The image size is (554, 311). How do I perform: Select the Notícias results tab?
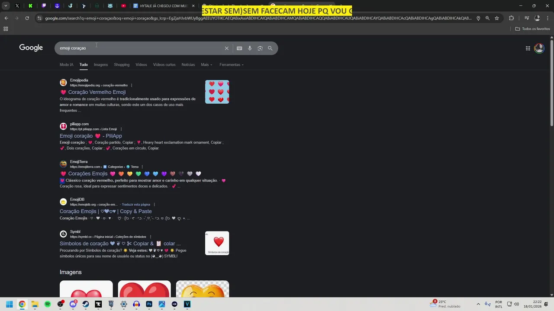(x=188, y=65)
